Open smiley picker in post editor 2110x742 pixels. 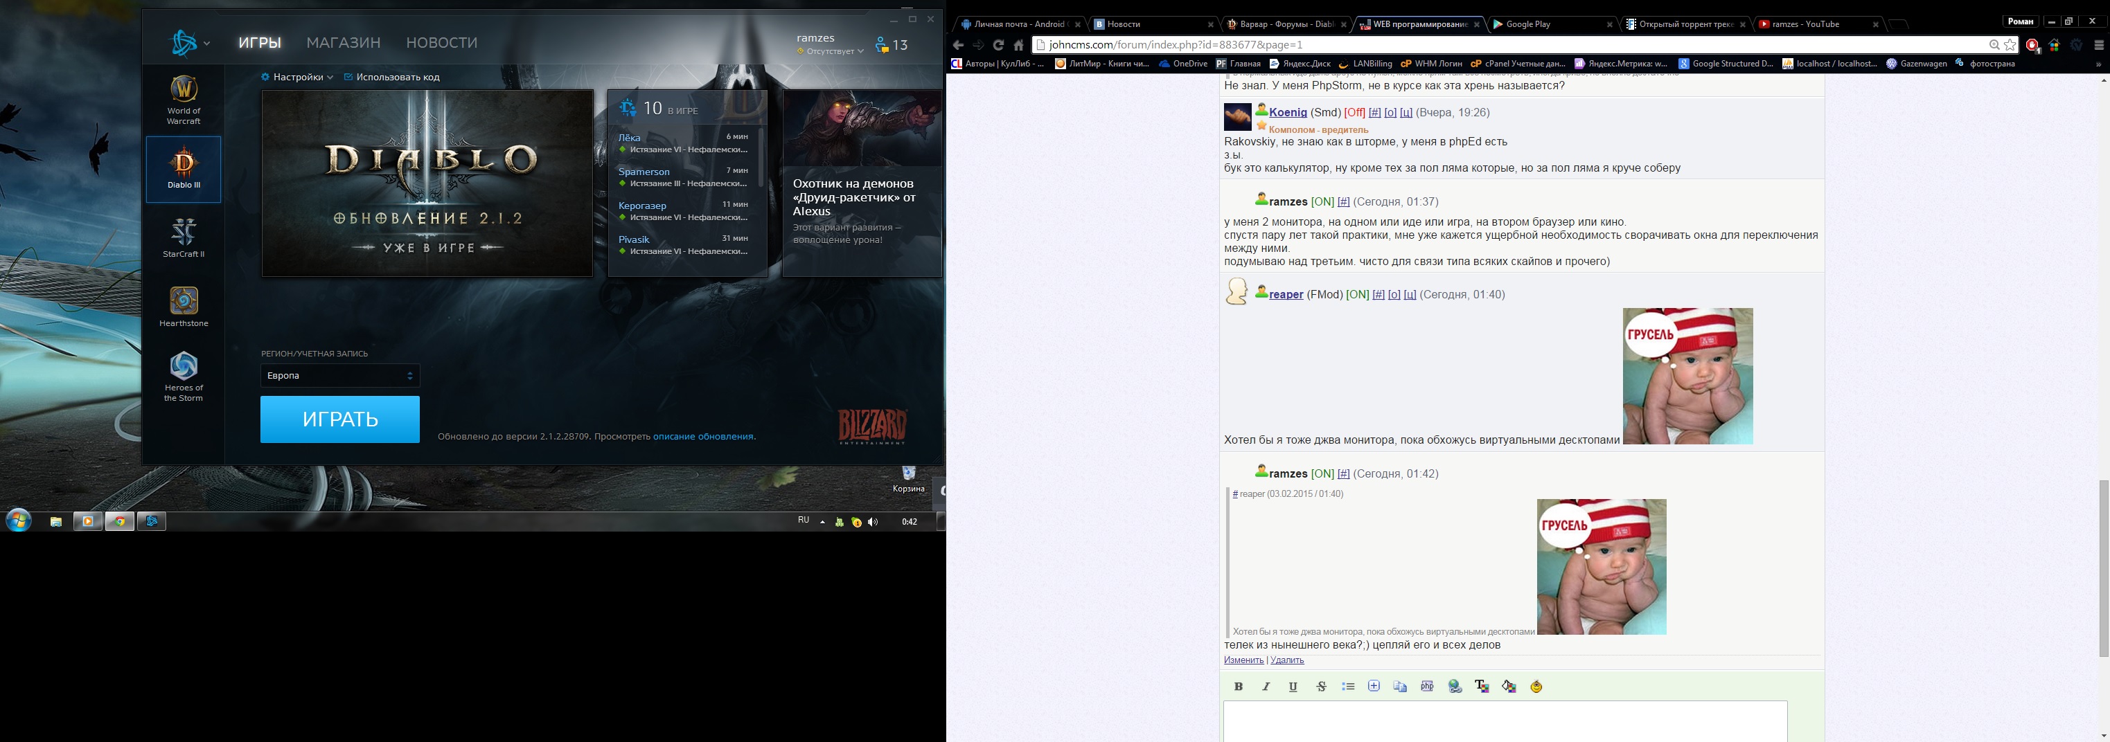pos(1536,687)
